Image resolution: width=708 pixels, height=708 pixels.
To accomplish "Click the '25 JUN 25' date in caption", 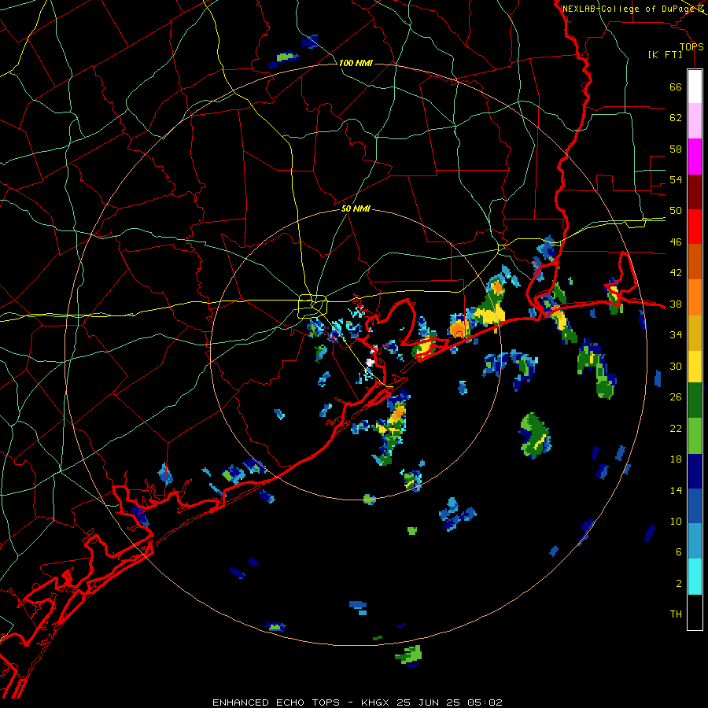I will pyautogui.click(x=430, y=702).
